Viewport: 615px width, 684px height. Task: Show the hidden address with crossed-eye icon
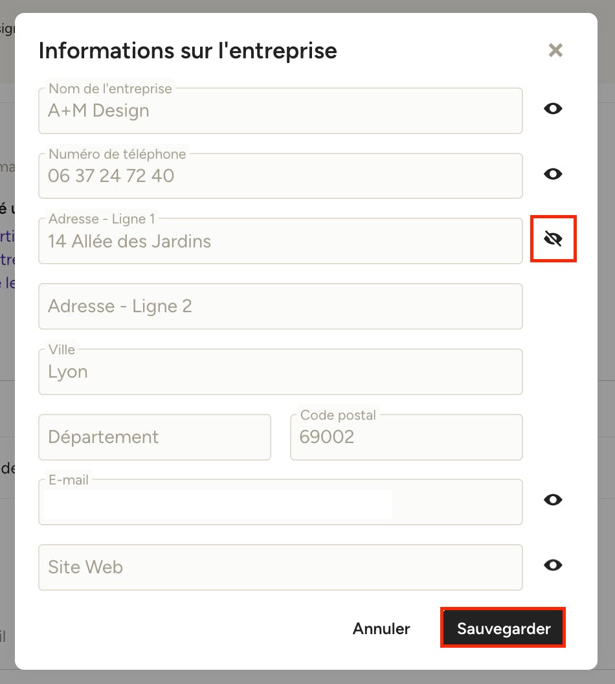(x=553, y=238)
